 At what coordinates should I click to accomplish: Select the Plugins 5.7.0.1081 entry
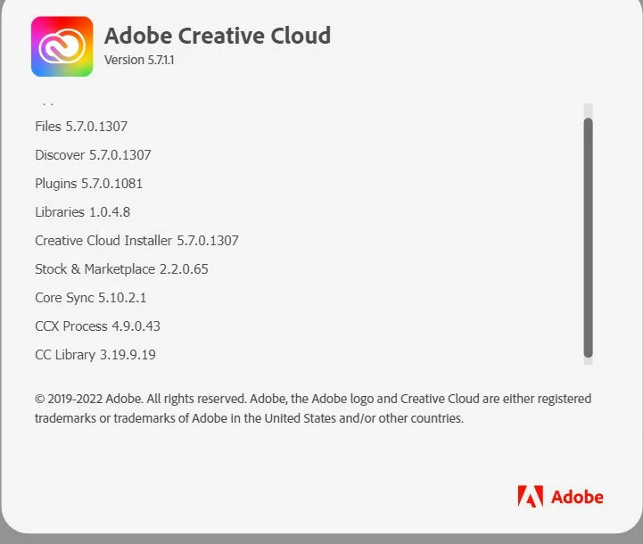89,184
